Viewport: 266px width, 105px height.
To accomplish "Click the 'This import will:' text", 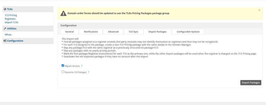I will pyautogui.click(x=70, y=39).
